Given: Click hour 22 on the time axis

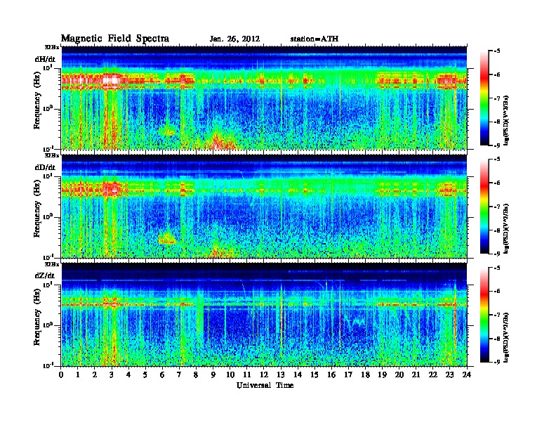Looking at the screenshot, I should (433, 375).
